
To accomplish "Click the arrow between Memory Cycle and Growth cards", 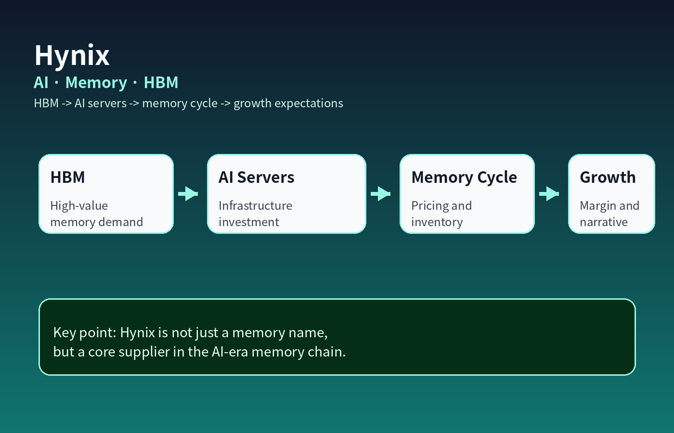I will tap(549, 194).
